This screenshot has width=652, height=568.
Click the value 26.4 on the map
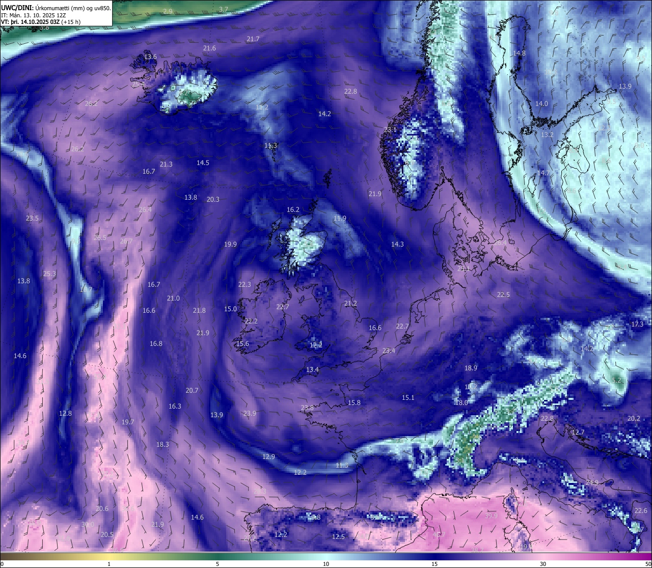[145, 209]
